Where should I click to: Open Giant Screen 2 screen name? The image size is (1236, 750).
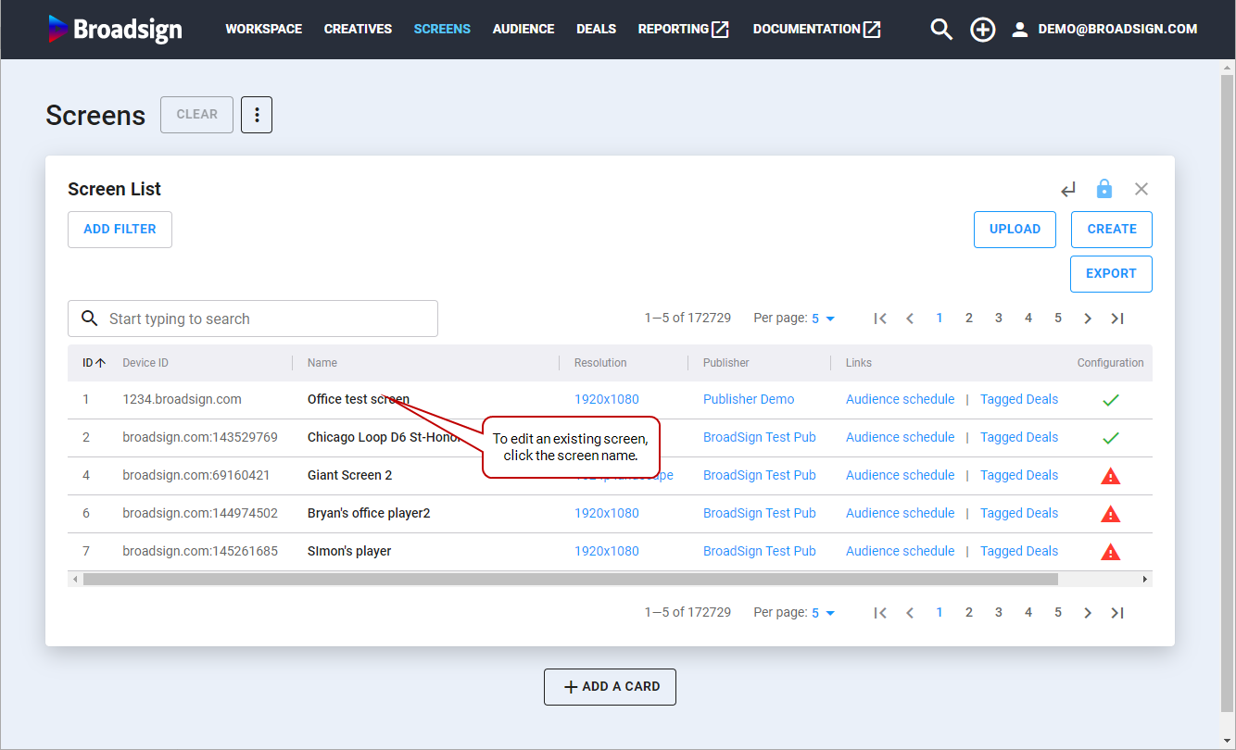tap(349, 476)
